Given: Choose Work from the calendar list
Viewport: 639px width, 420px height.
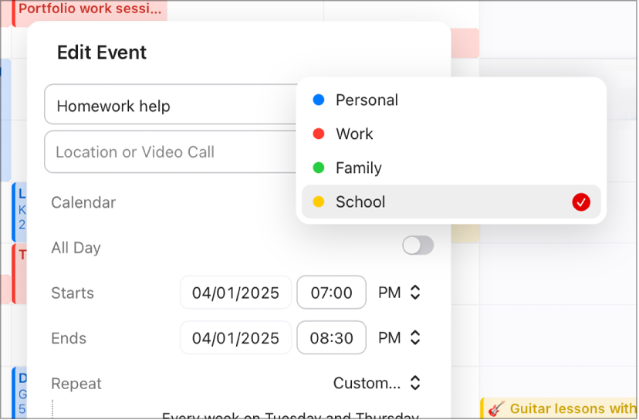Looking at the screenshot, I should point(354,134).
